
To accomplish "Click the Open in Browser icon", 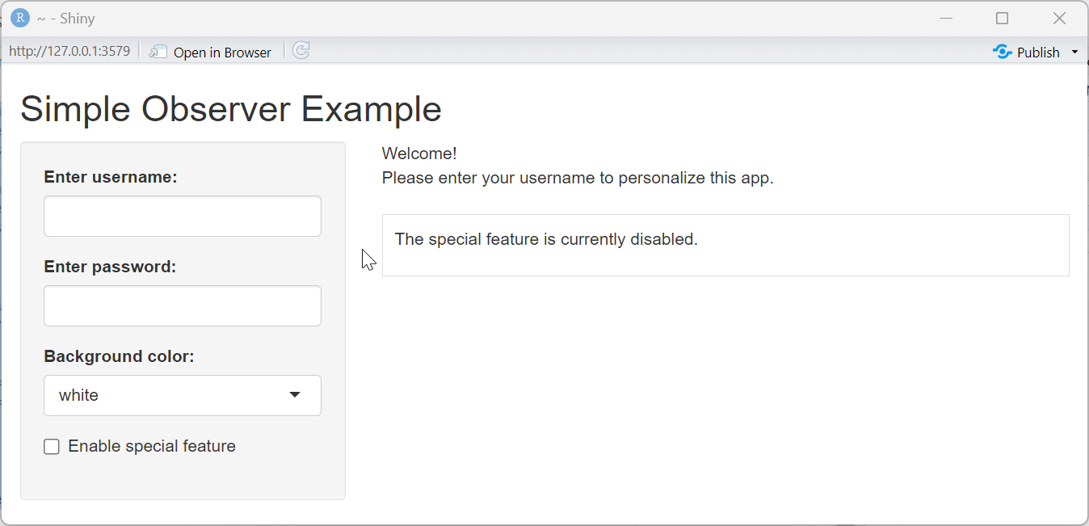I will pyautogui.click(x=157, y=51).
